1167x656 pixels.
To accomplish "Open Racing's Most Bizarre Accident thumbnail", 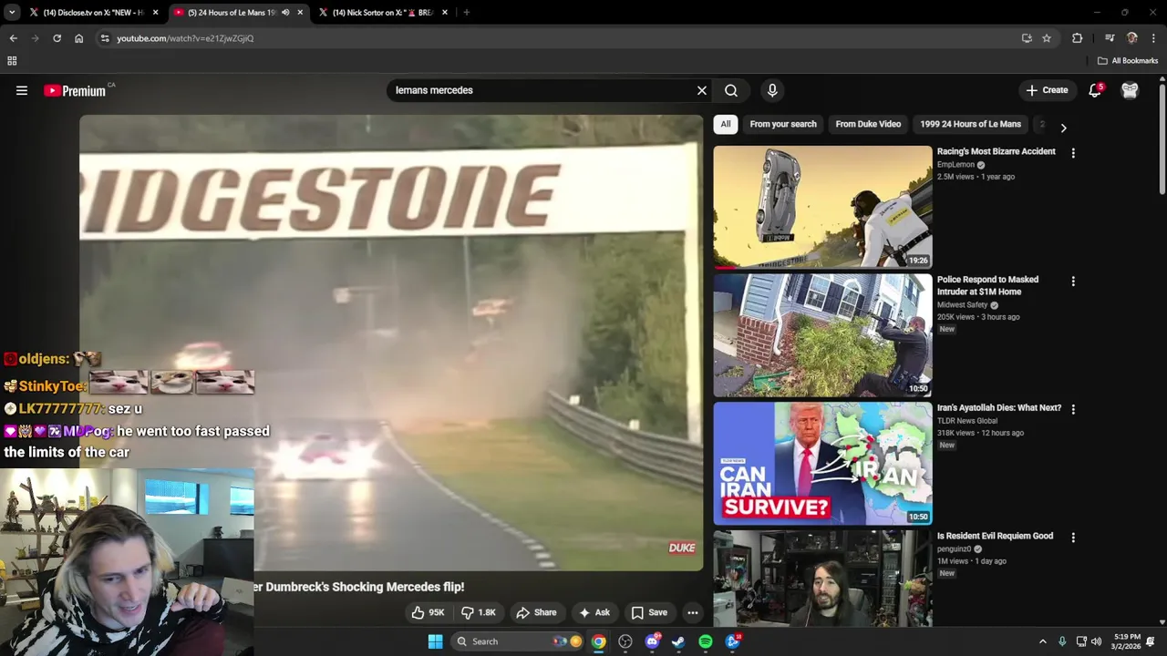I will pyautogui.click(x=822, y=207).
